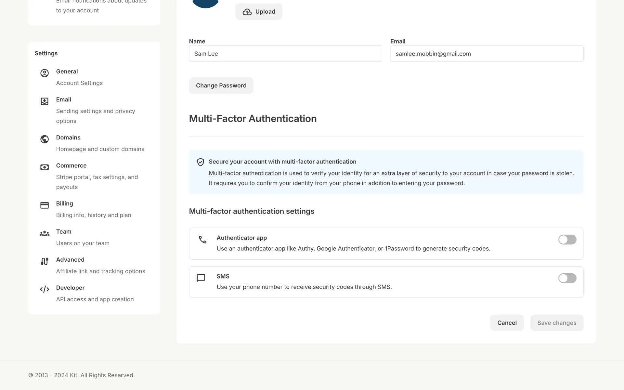This screenshot has width=624, height=390.
Task: Click the Commerce cash icon
Action: 45,167
